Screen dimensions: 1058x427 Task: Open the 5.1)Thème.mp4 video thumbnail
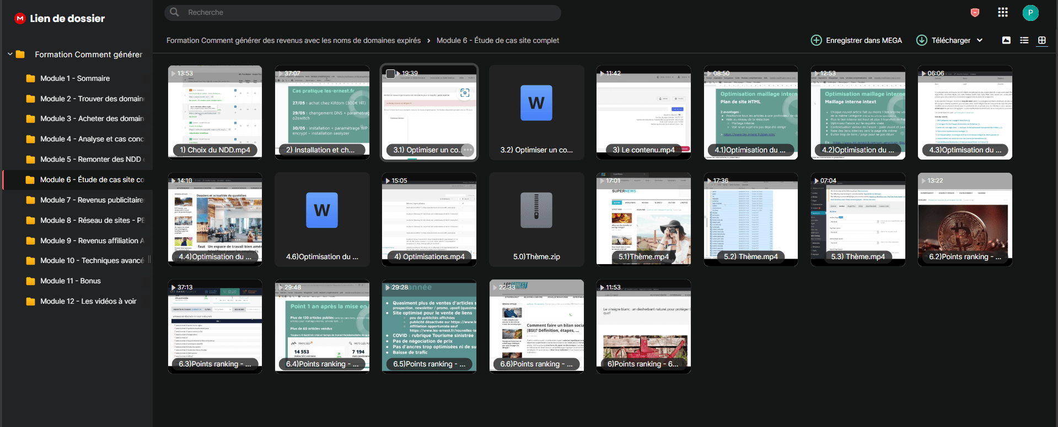click(643, 220)
